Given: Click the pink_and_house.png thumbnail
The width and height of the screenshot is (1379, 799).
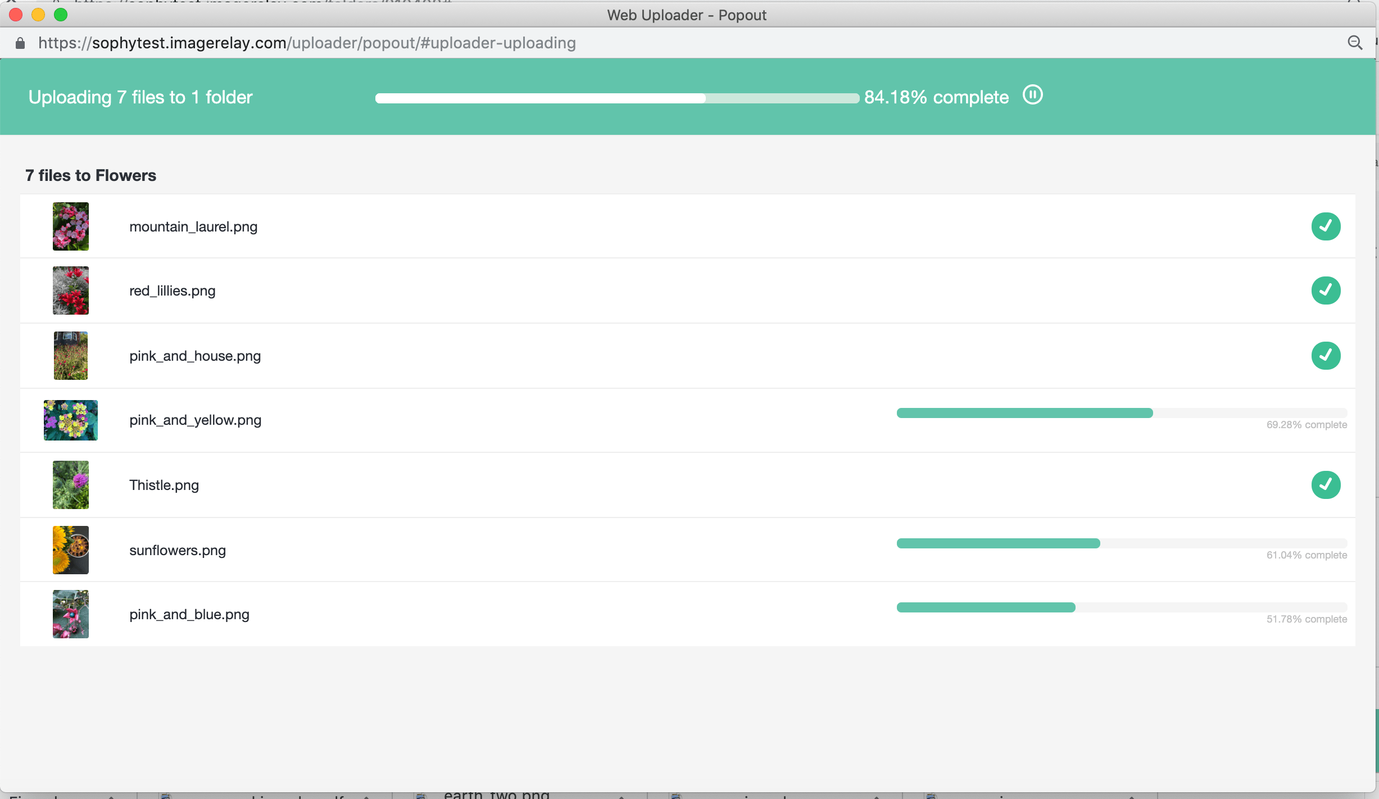Looking at the screenshot, I should [71, 356].
